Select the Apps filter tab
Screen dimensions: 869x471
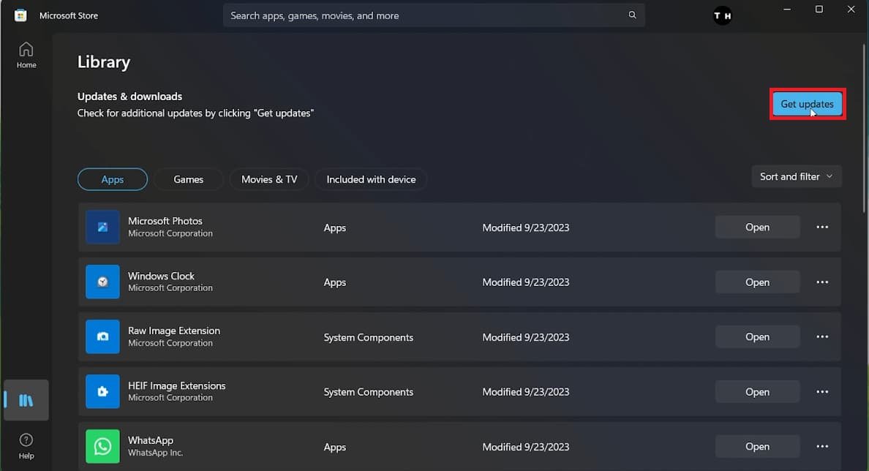[113, 179]
